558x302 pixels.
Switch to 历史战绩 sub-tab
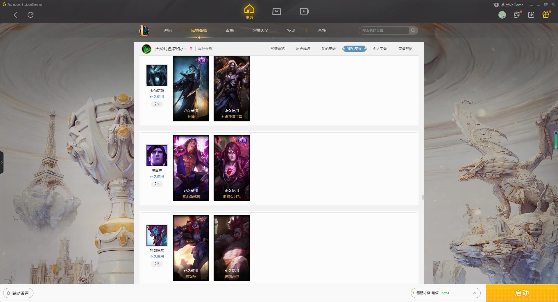[x=303, y=49]
